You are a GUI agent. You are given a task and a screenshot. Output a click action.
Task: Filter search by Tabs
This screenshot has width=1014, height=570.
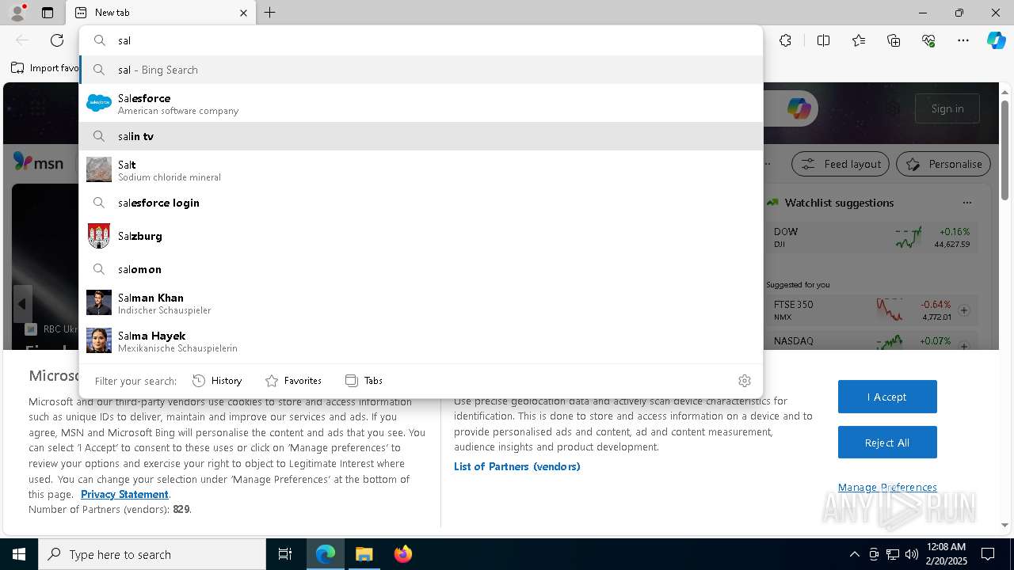click(x=364, y=381)
